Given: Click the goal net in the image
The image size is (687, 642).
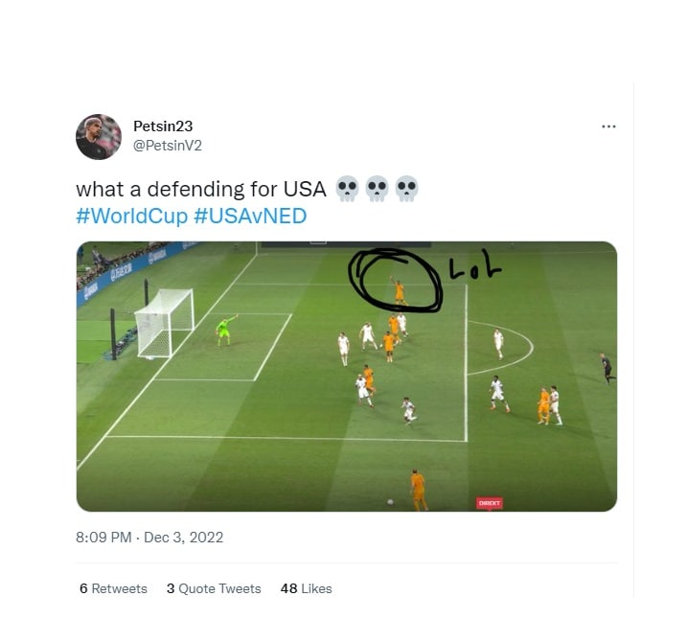Looking at the screenshot, I should tap(164, 324).
